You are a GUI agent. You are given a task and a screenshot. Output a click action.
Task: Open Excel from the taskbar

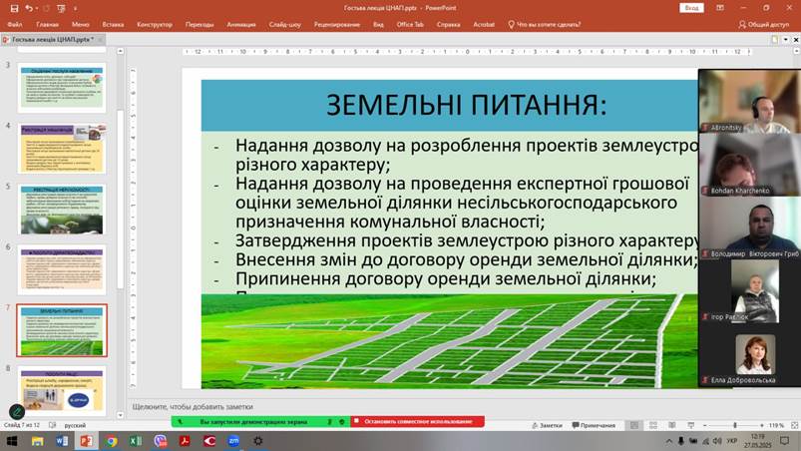[136, 441]
